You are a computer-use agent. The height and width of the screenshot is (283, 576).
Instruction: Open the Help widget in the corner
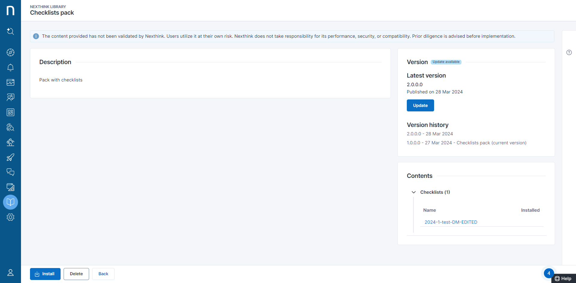pyautogui.click(x=563, y=279)
